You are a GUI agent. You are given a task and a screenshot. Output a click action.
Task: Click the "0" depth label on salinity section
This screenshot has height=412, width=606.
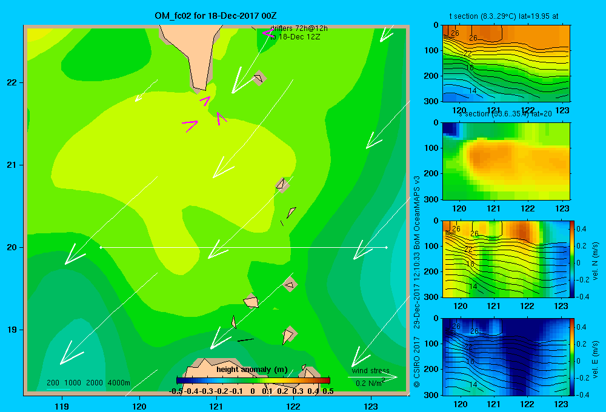pos(436,123)
